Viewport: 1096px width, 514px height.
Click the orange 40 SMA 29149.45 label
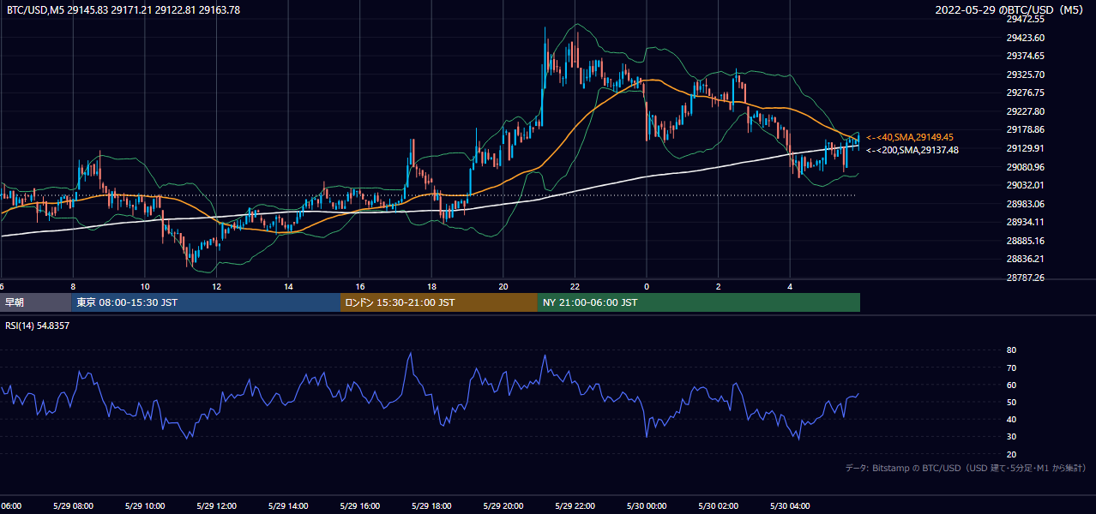[x=910, y=137]
